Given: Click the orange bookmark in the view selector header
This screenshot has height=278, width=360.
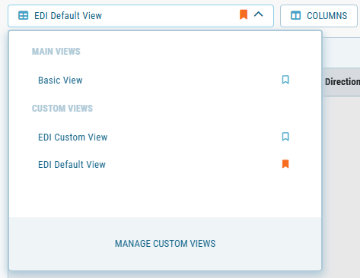Looking at the screenshot, I should [244, 14].
